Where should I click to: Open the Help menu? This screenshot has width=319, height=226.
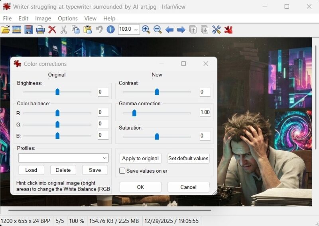tap(109, 18)
